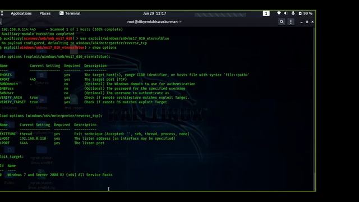Click the LPORT value 4444
The width and height of the screenshot is (359, 202).
click(x=24, y=143)
